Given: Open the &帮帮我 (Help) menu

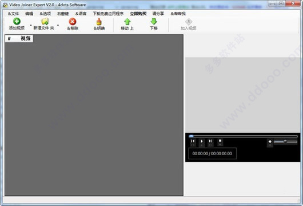Looking at the screenshot, I should click(x=178, y=14).
